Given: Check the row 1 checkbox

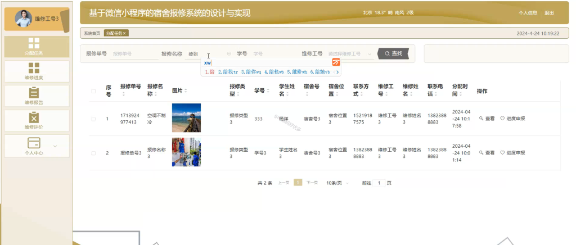Looking at the screenshot, I should click(x=93, y=119).
